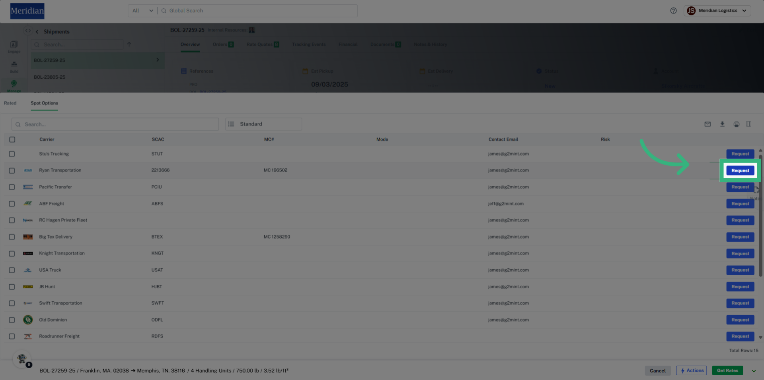Open the Overview tab
764x380 pixels.
tap(190, 44)
